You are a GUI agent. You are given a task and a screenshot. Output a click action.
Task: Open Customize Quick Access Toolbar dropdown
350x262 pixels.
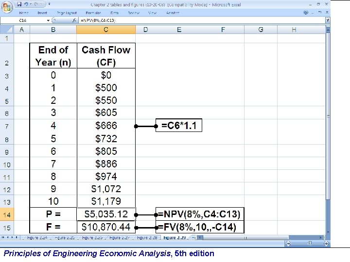(x=49, y=4)
